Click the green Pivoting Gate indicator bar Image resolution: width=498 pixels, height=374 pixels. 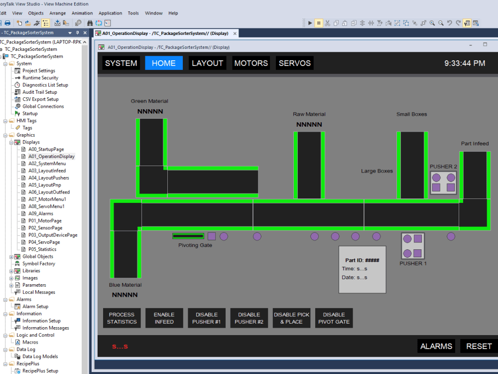188,235
